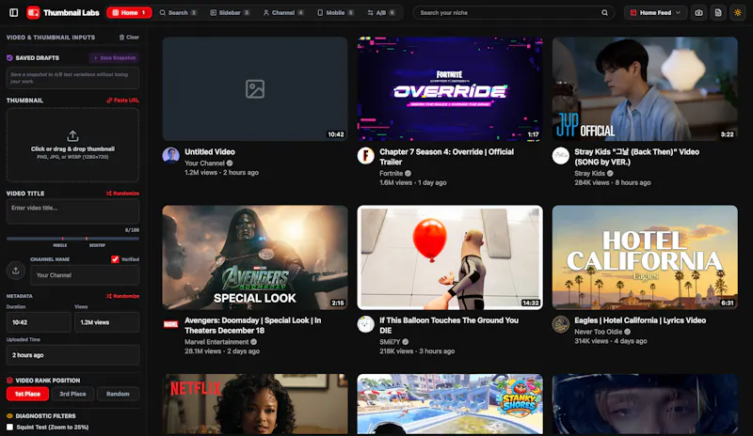
Task: Open the Home tab
Action: click(x=129, y=12)
